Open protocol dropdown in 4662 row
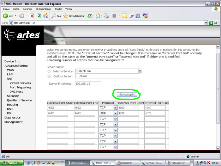Viewport: 221px width, 166px height. (116, 108)
